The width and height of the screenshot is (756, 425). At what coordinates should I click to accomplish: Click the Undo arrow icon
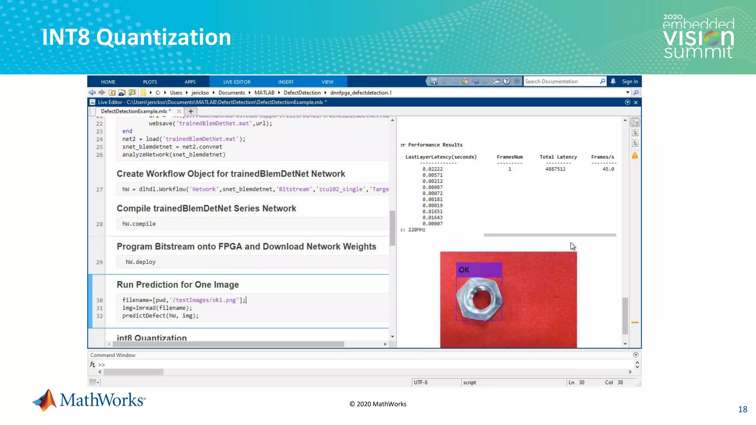[x=475, y=82]
